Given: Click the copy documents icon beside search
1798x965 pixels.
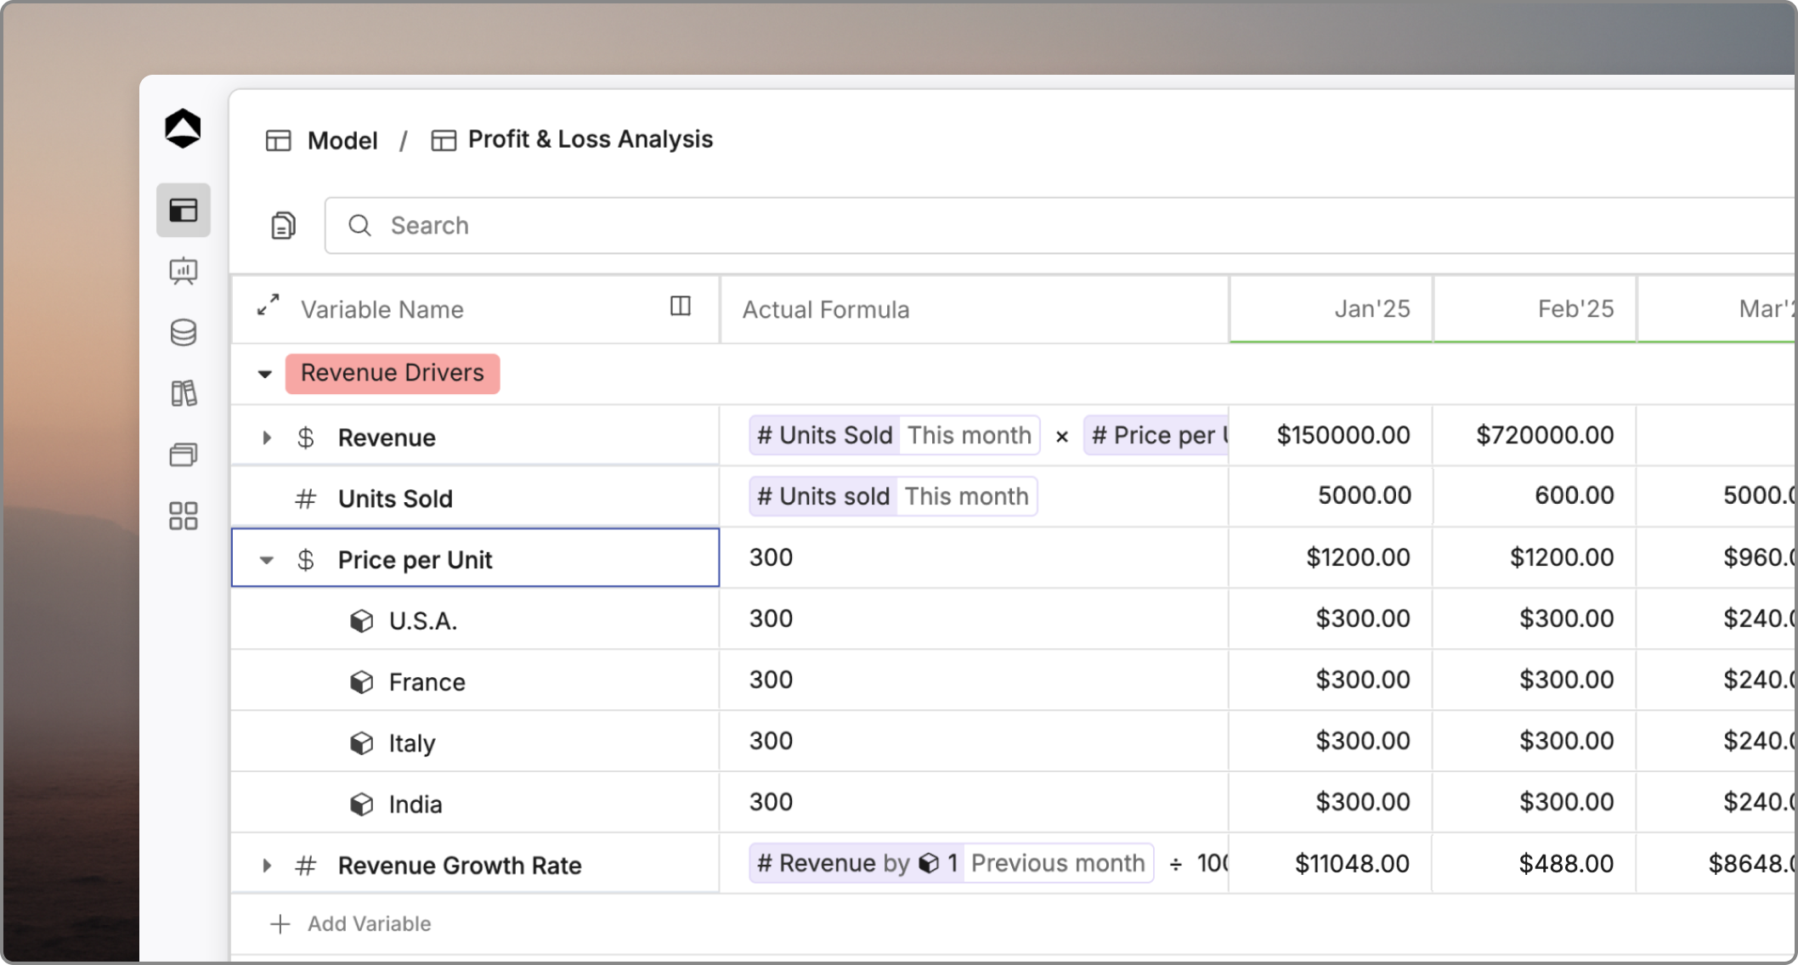Looking at the screenshot, I should [283, 225].
